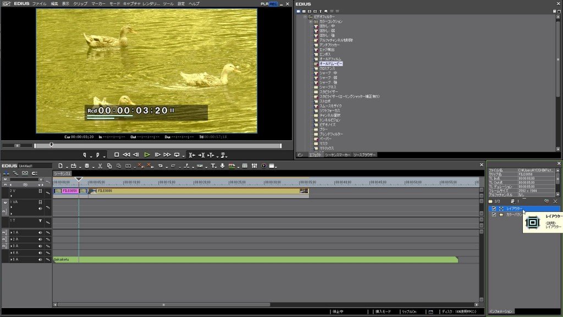This screenshot has height=317, width=563.
Task: Toggle video mute on 2 V track
Action: click(40, 191)
